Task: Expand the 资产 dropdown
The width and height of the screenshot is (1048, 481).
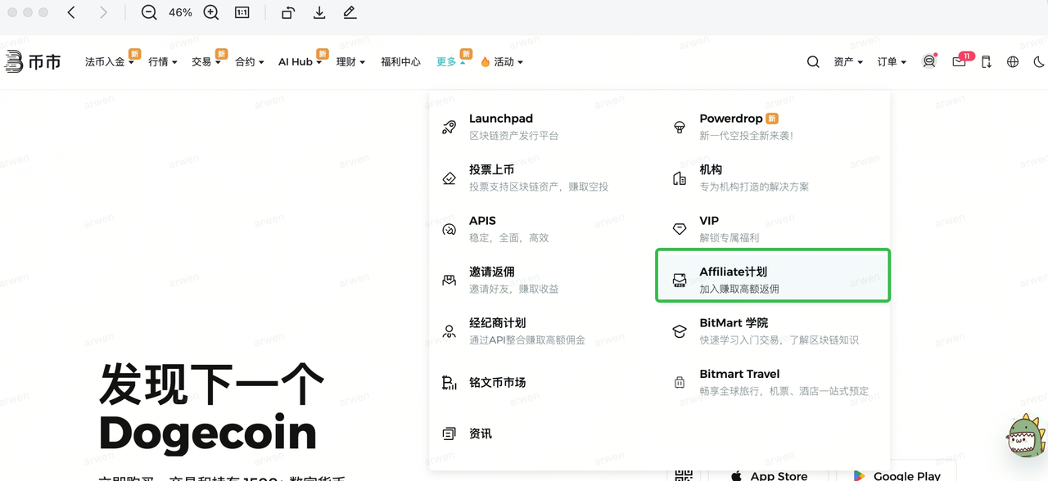Action: [847, 61]
